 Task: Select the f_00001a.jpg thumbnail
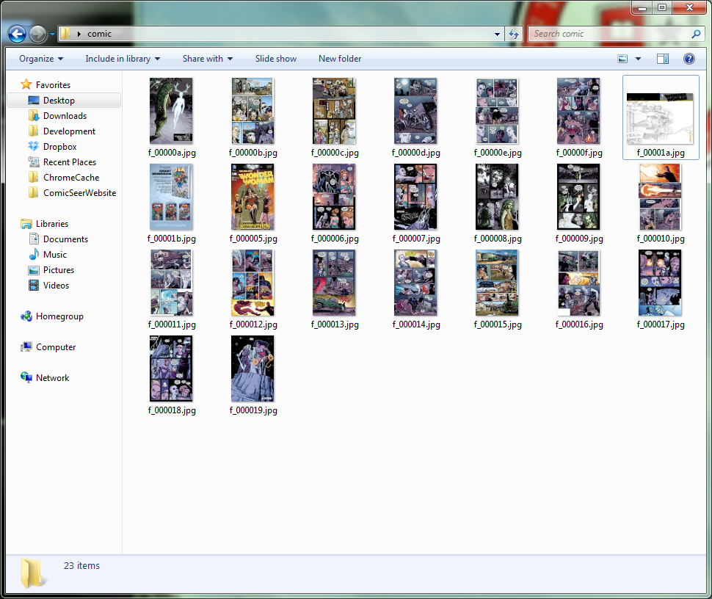click(660, 117)
